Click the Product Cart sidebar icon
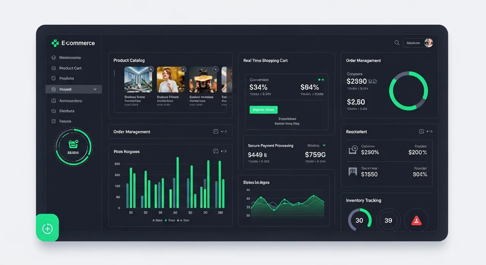Image resolution: width=486 pixels, height=265 pixels. pos(54,68)
